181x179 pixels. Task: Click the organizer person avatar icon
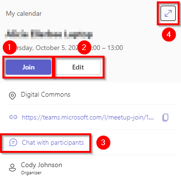pyautogui.click(x=12, y=168)
